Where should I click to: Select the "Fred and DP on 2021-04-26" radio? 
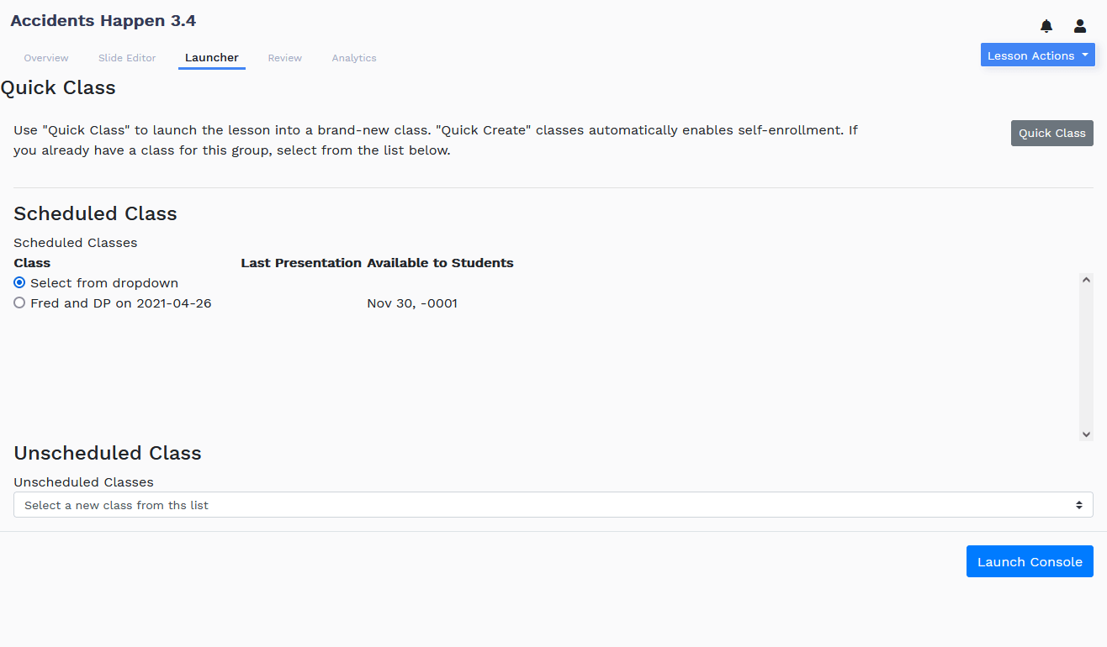[19, 303]
